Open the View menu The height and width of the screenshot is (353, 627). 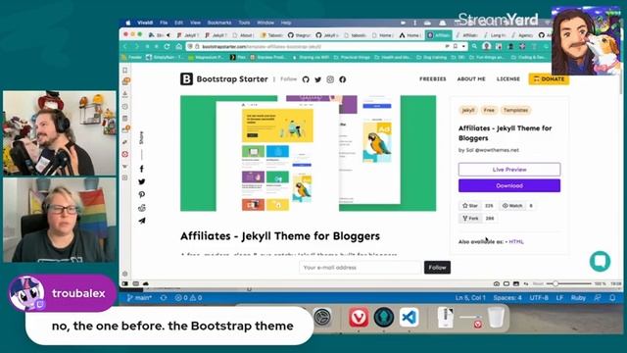click(195, 23)
